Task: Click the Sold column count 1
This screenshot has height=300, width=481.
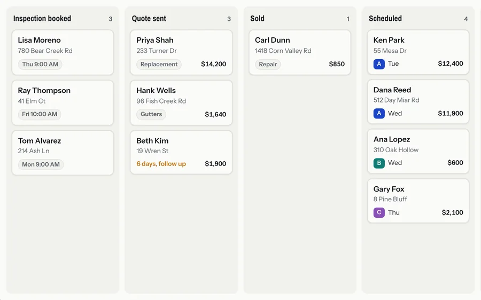Action: (348, 19)
